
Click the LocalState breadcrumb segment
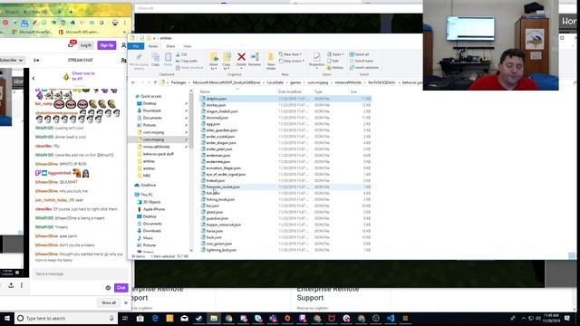275,82
